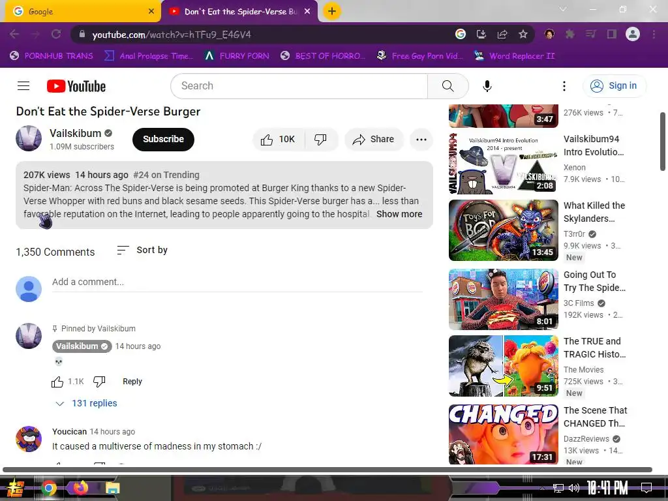Open Going Out To Try Spider thumbnail
Viewport: 668px width, 501px height.
tap(503, 299)
